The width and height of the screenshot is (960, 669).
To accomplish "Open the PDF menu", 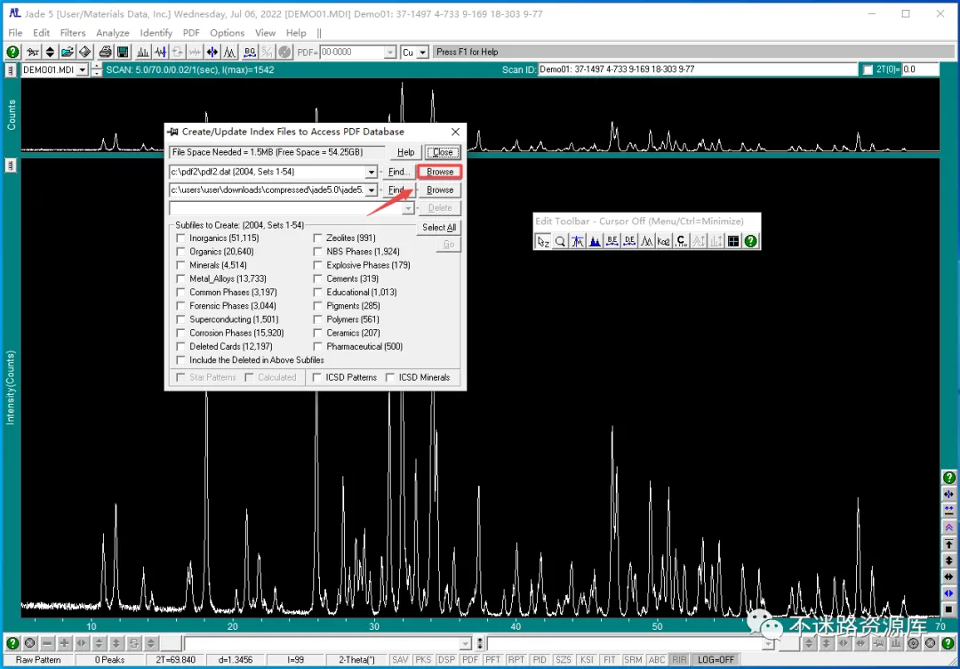I will click(191, 32).
